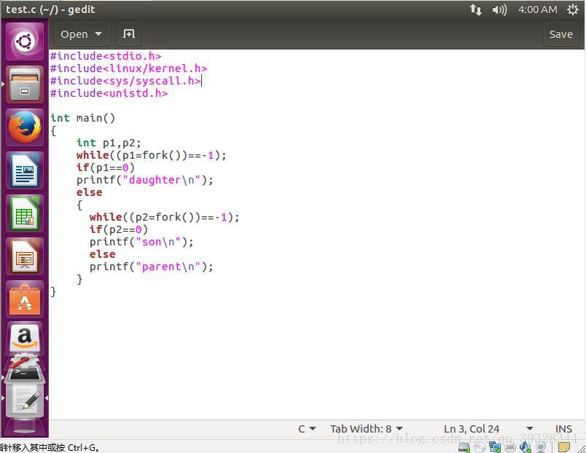Image resolution: width=586 pixels, height=453 pixels.
Task: Open the network connections indicator
Action: point(475,9)
